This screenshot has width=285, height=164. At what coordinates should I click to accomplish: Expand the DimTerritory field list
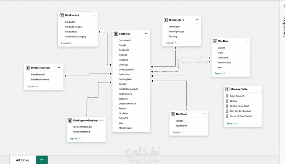pyautogui.click(x=171, y=43)
